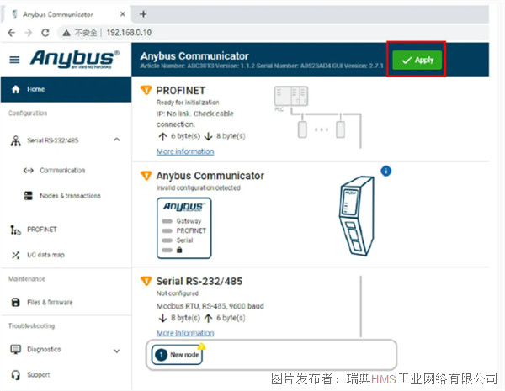Open I/O data map page
Image resolution: width=505 pixels, height=391 pixels.
click(x=66, y=255)
